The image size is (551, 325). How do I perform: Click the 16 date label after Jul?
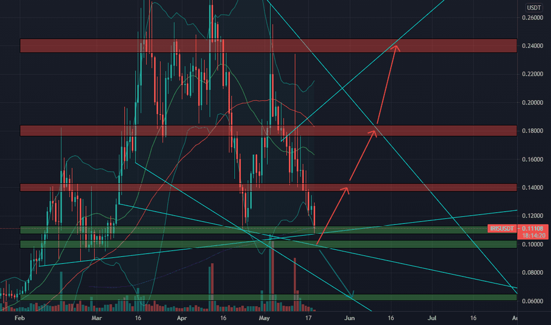474,318
